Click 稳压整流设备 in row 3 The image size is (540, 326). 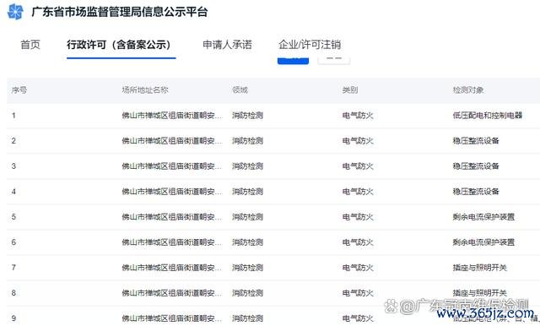[x=476, y=166]
